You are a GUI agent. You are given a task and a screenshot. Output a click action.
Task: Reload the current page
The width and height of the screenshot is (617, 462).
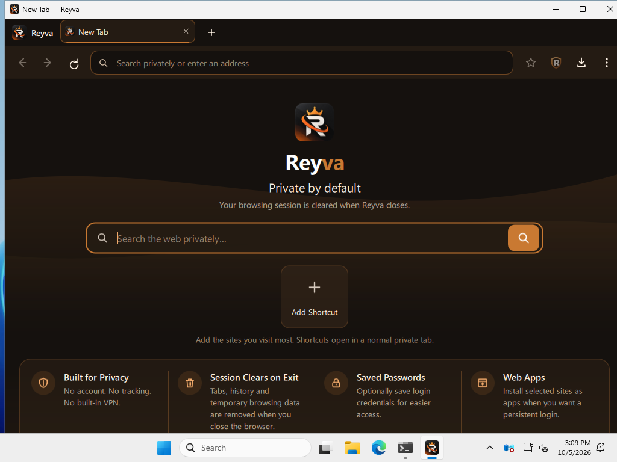(74, 63)
